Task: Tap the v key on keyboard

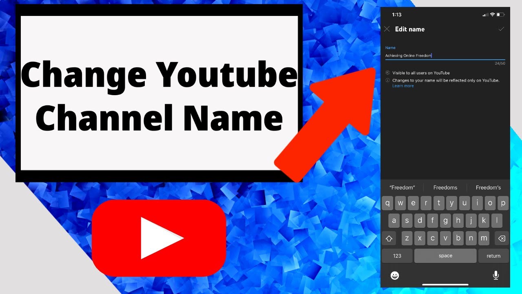Action: tap(445, 238)
